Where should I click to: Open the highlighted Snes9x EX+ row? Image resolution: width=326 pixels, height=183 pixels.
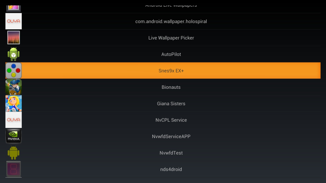pos(171,71)
